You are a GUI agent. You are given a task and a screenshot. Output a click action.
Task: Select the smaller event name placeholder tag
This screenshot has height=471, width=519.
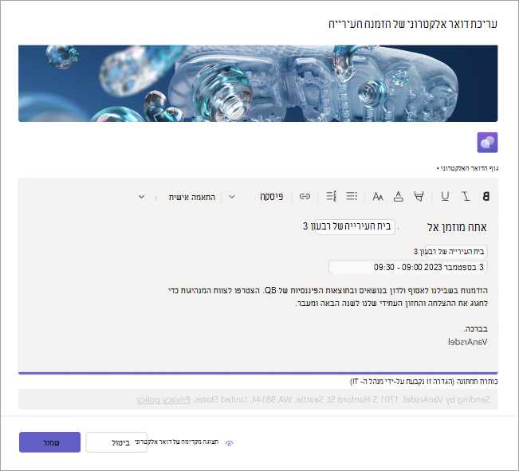tap(456, 252)
